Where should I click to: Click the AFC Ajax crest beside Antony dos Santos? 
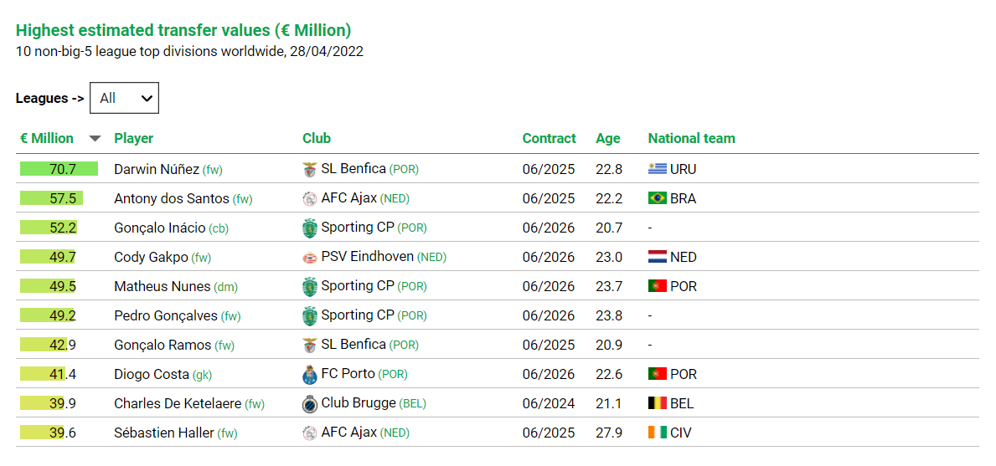pyautogui.click(x=310, y=198)
